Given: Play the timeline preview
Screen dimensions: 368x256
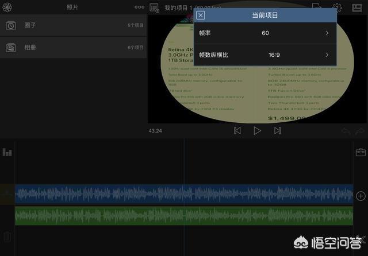Looking at the screenshot, I should point(257,131).
